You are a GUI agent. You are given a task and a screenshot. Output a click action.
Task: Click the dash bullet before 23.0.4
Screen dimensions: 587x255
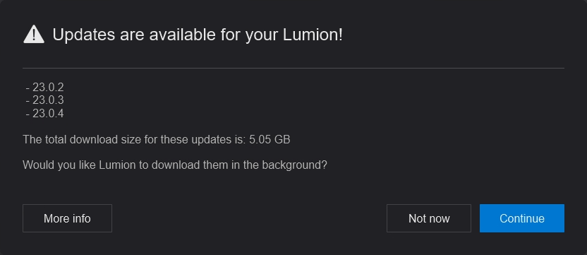(28, 114)
